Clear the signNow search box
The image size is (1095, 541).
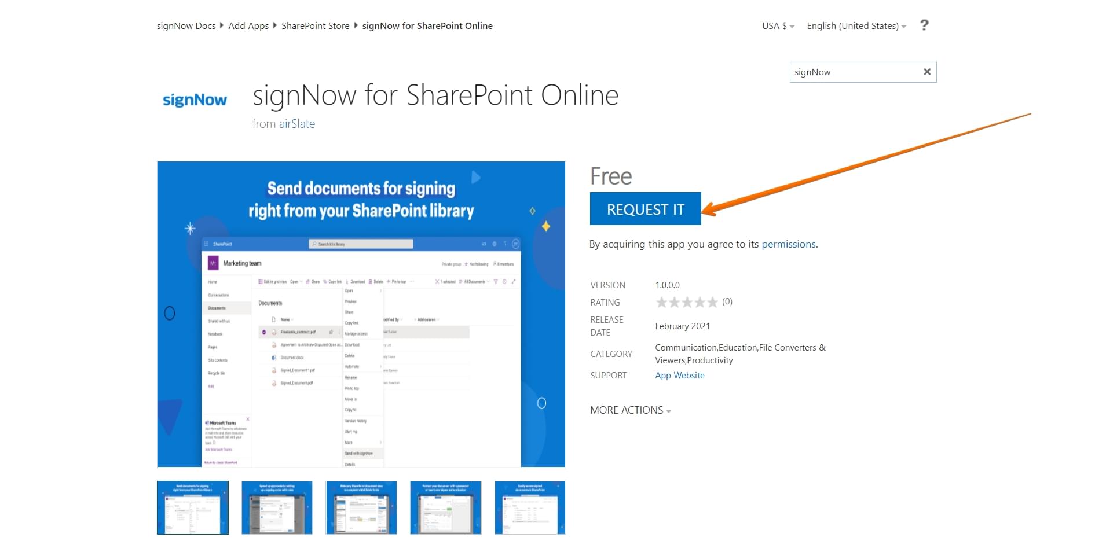(927, 72)
